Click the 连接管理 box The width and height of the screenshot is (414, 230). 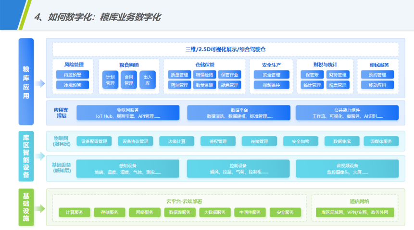coord(259,141)
